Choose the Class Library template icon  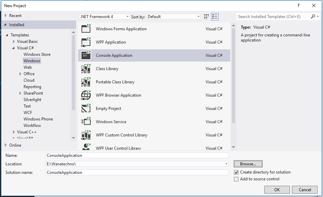pyautogui.click(x=86, y=69)
